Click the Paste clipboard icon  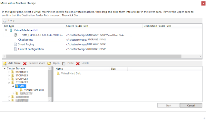[x=64, y=63]
